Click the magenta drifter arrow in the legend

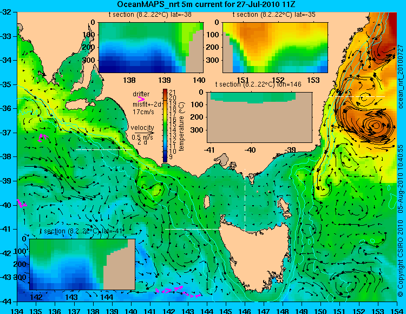pos(141,99)
